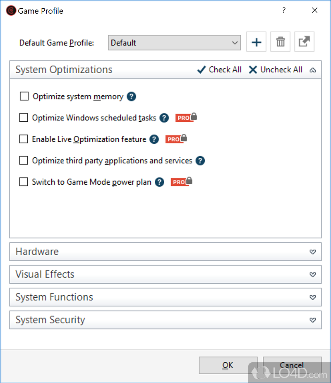Check Optimize third party applications and services
The height and width of the screenshot is (383, 331).
click(24, 161)
